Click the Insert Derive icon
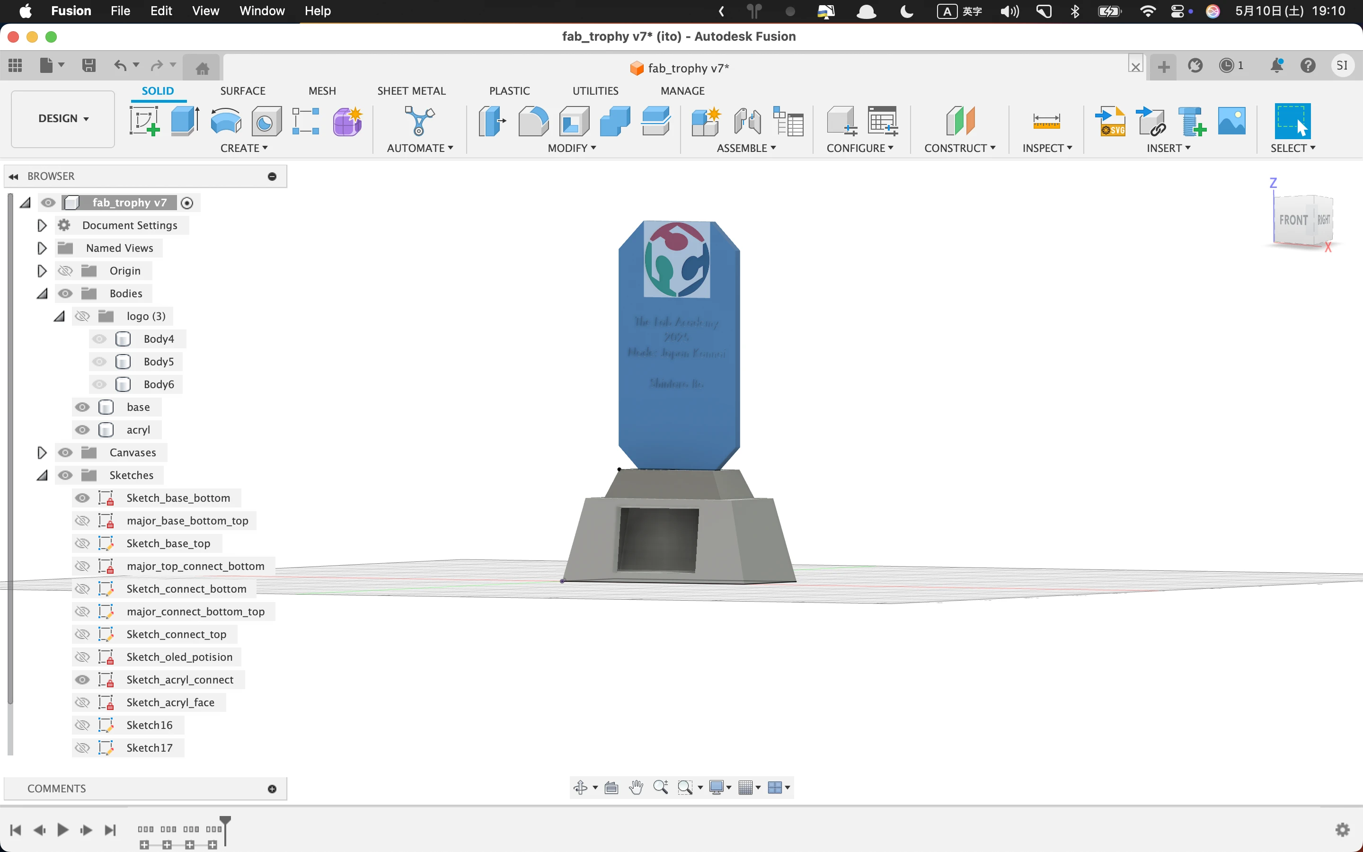The image size is (1363, 852). point(1151,121)
